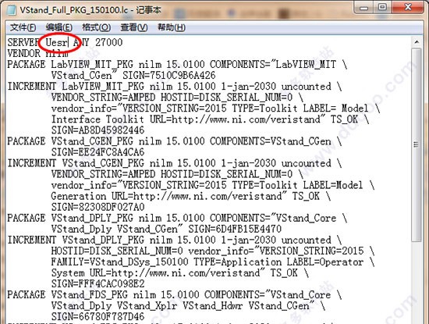Screen dimensions: 429x324
Task: Click the Notepad icon in the title bar
Action: click(11, 10)
